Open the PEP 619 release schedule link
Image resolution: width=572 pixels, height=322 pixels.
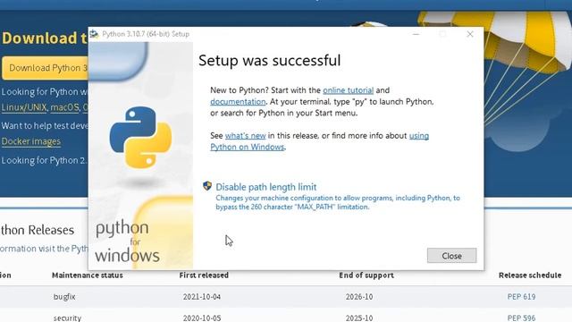pyautogui.click(x=521, y=296)
